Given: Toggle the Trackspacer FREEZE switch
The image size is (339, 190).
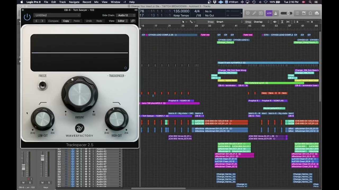Looking at the screenshot, I should [42, 85].
